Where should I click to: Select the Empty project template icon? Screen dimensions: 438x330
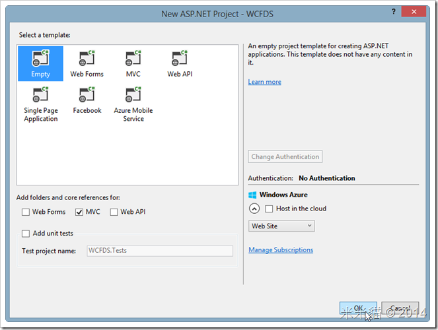click(40, 64)
